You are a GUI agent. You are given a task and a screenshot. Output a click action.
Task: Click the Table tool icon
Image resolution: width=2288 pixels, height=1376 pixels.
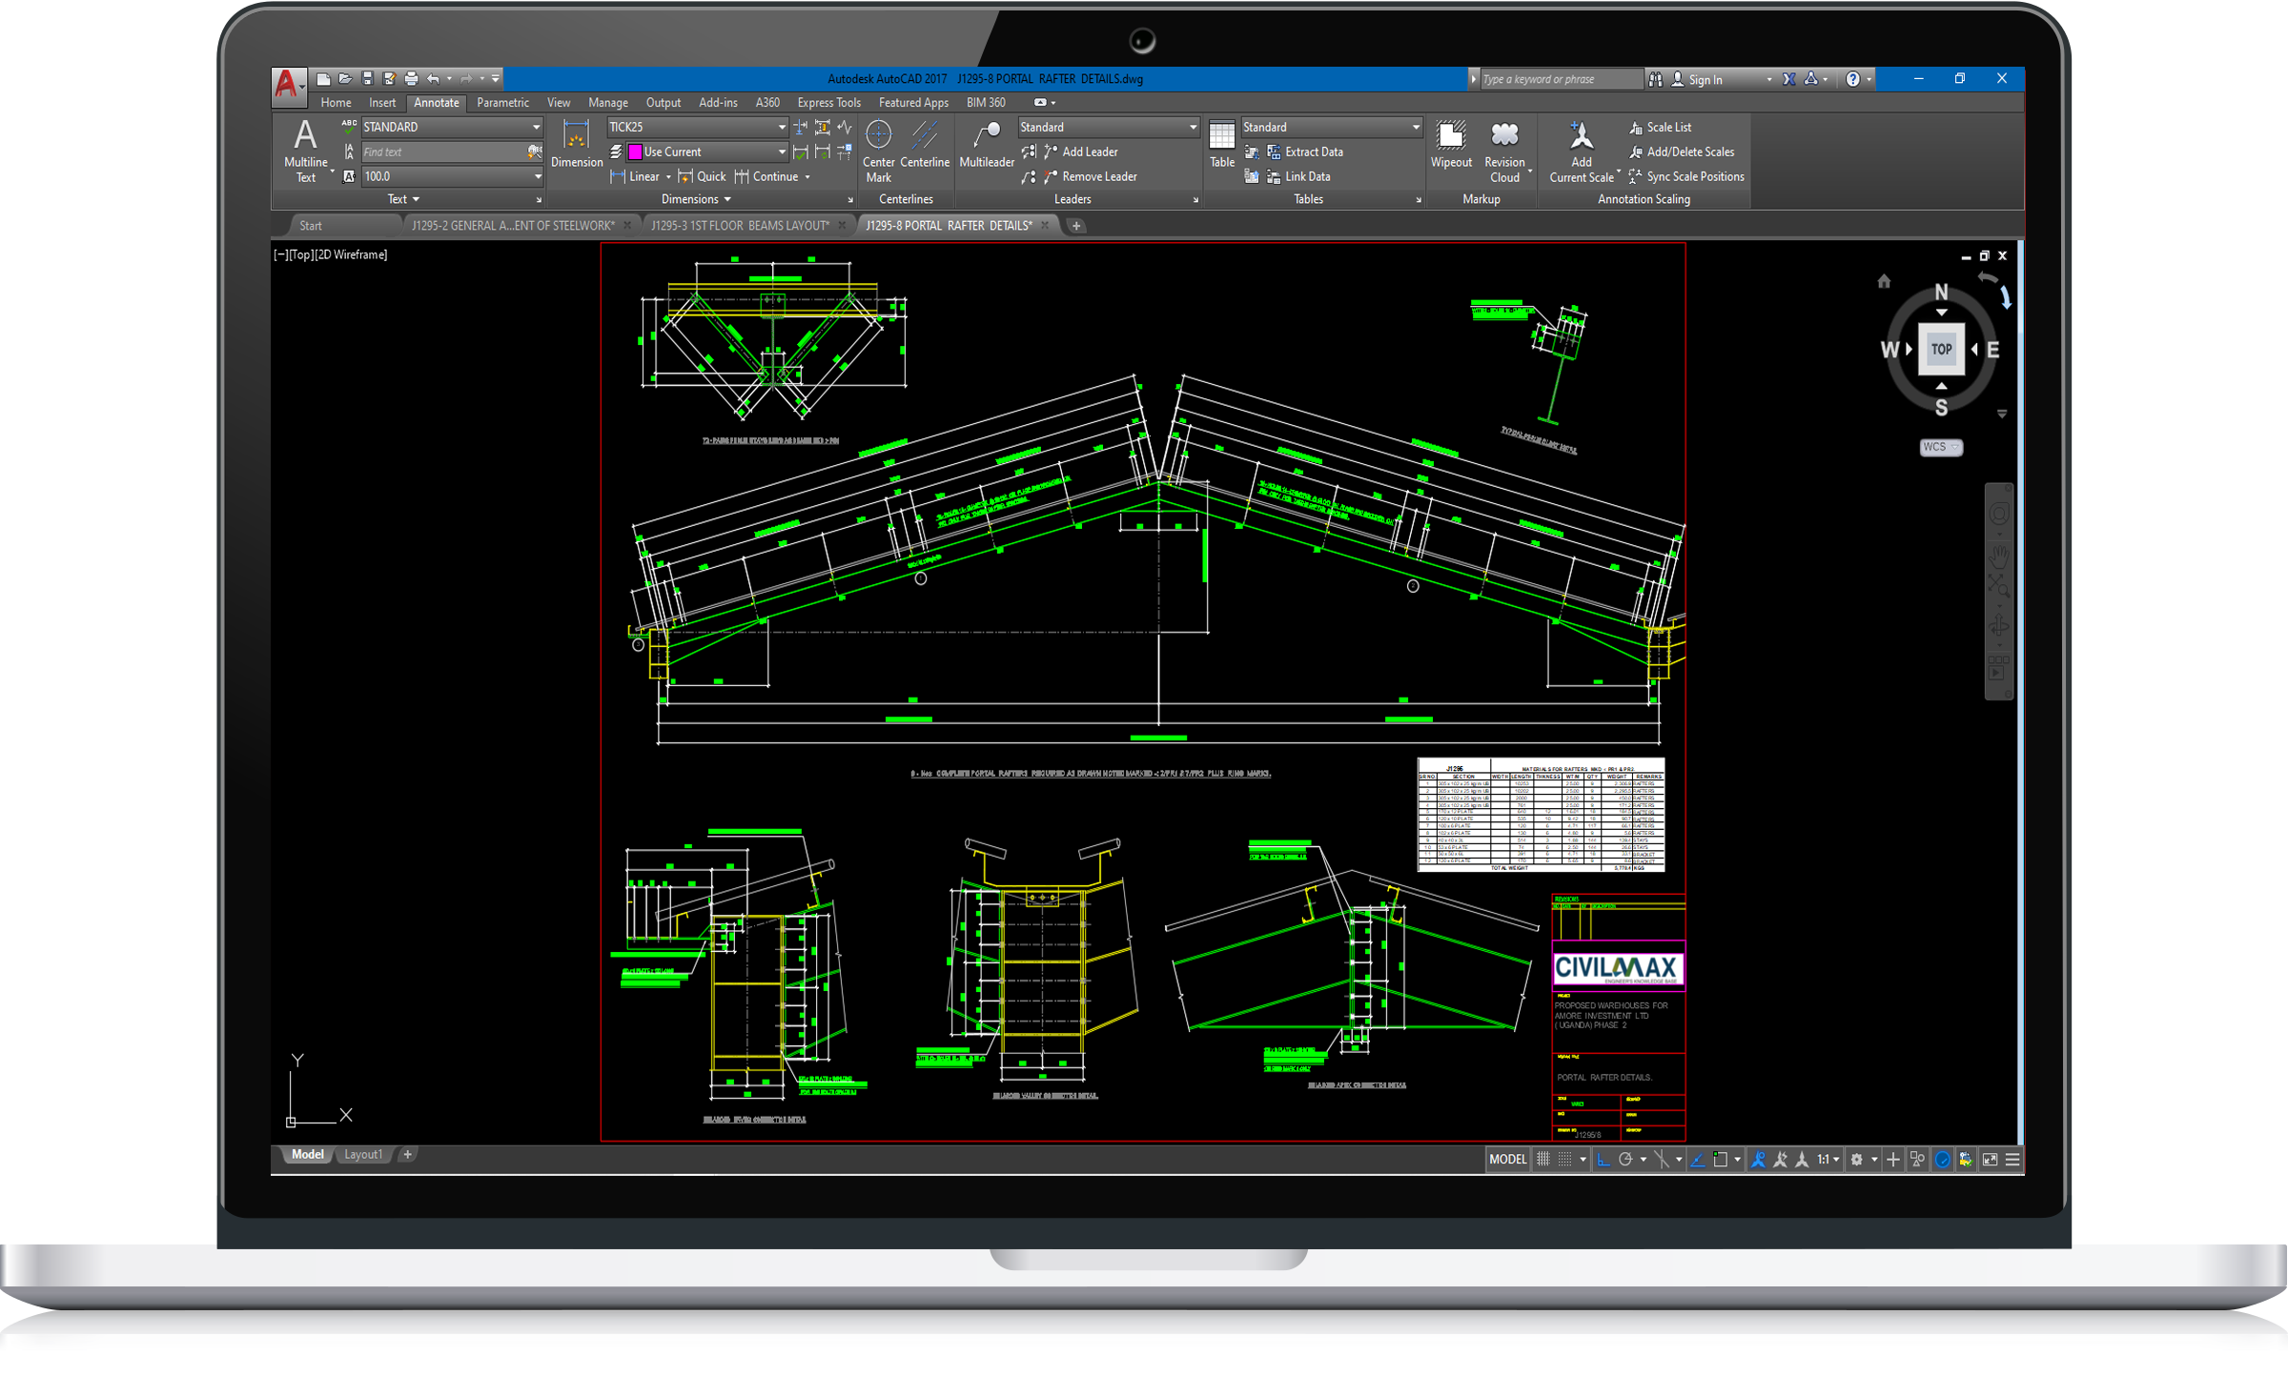point(1221,136)
